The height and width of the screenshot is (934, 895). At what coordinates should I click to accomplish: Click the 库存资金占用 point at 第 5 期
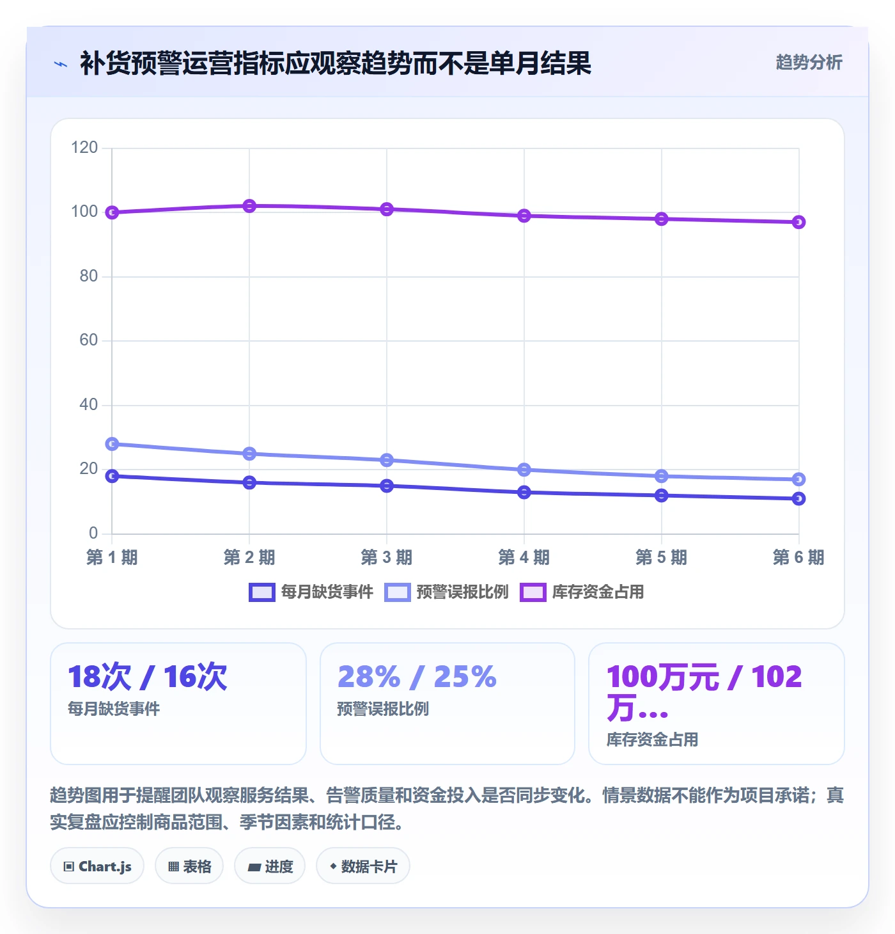click(662, 219)
